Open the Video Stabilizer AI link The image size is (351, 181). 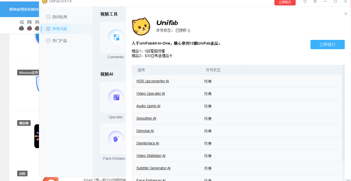click(151, 156)
